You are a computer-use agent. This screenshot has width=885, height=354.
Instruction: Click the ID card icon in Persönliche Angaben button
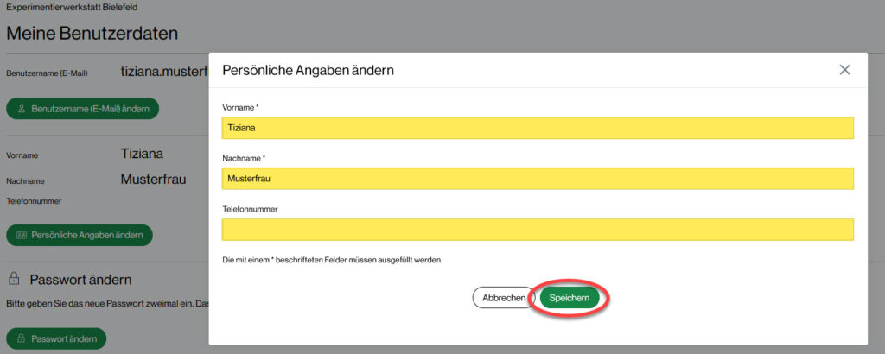[x=22, y=235]
